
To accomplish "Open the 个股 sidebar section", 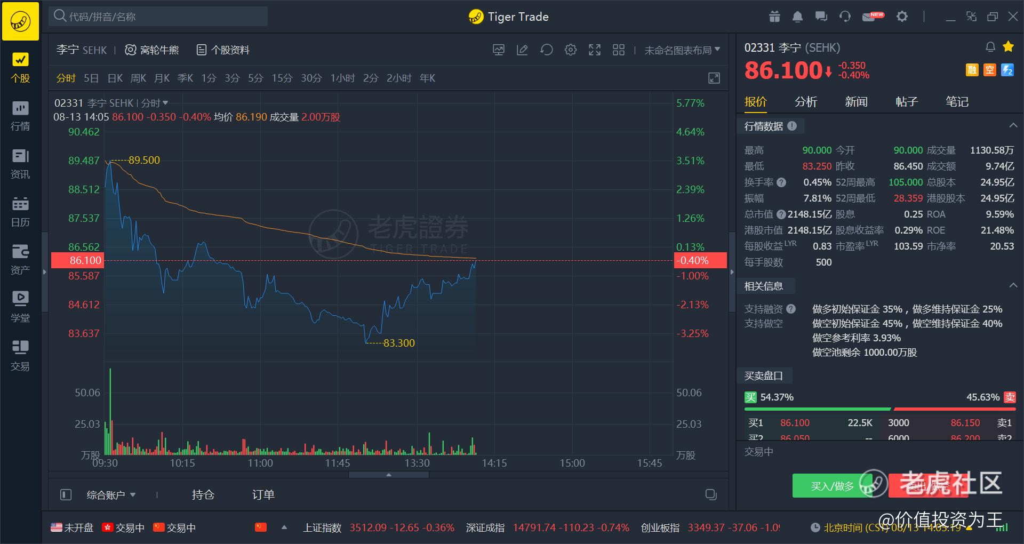I will click(20, 68).
